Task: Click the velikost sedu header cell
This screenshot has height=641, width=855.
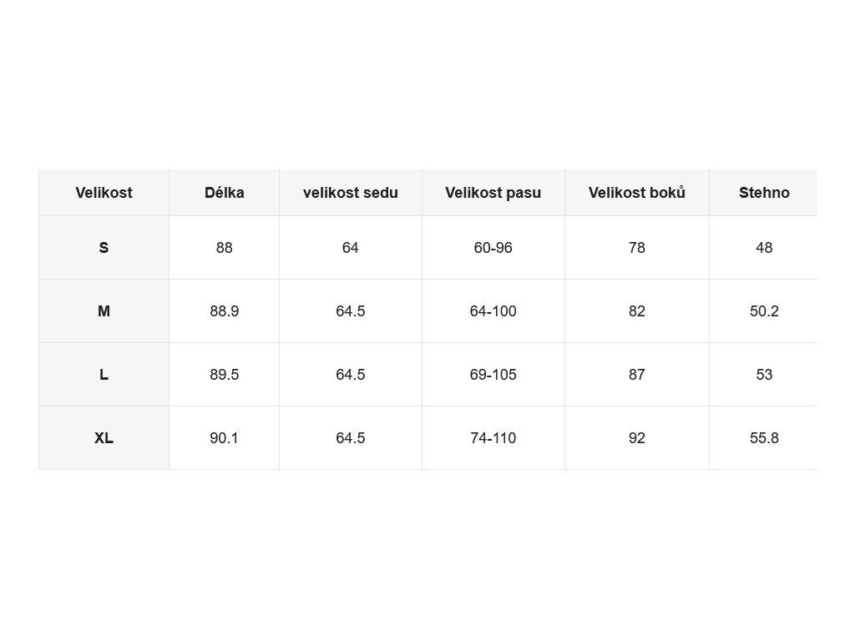Action: coord(351,193)
